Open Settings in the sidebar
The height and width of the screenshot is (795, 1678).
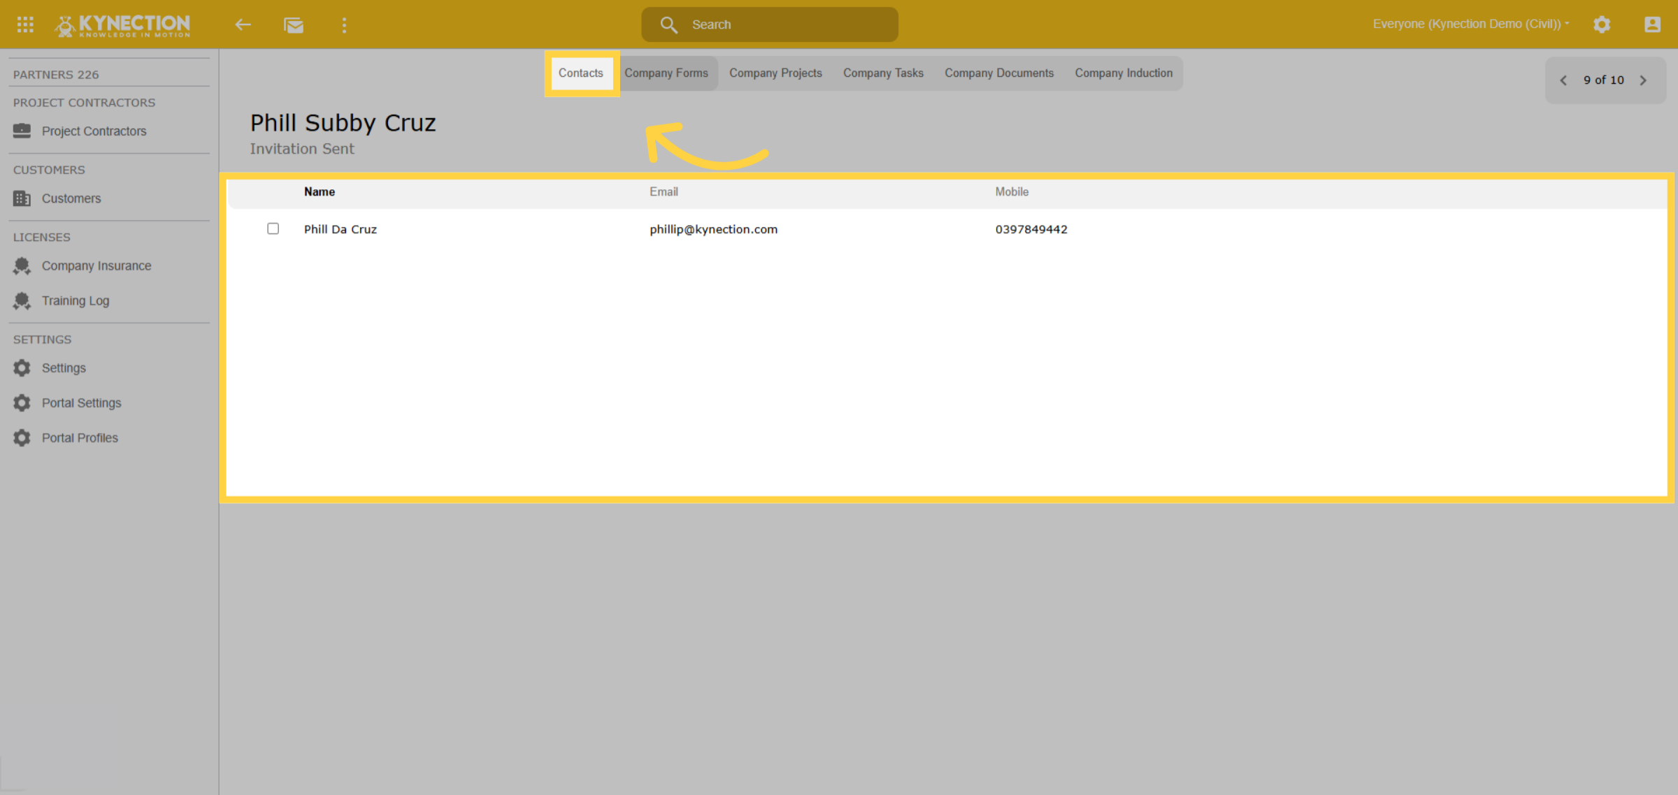click(64, 367)
